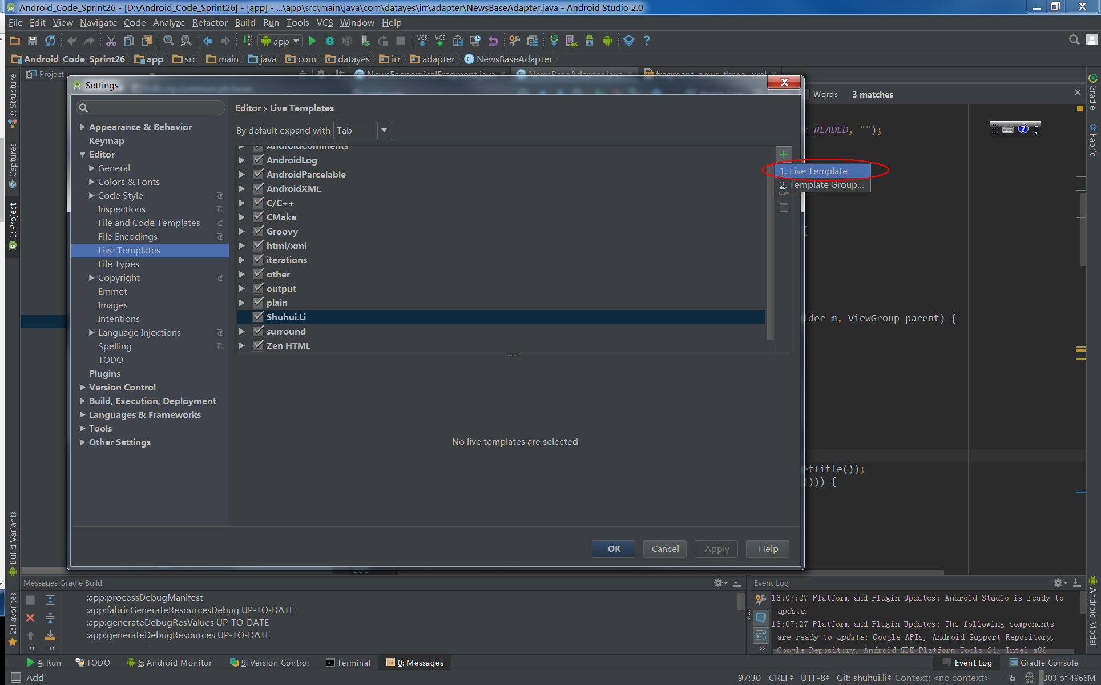Screen dimensions: 1101x685
Task: Click the Search Everywhere magnifier icon
Action: [1074, 39]
